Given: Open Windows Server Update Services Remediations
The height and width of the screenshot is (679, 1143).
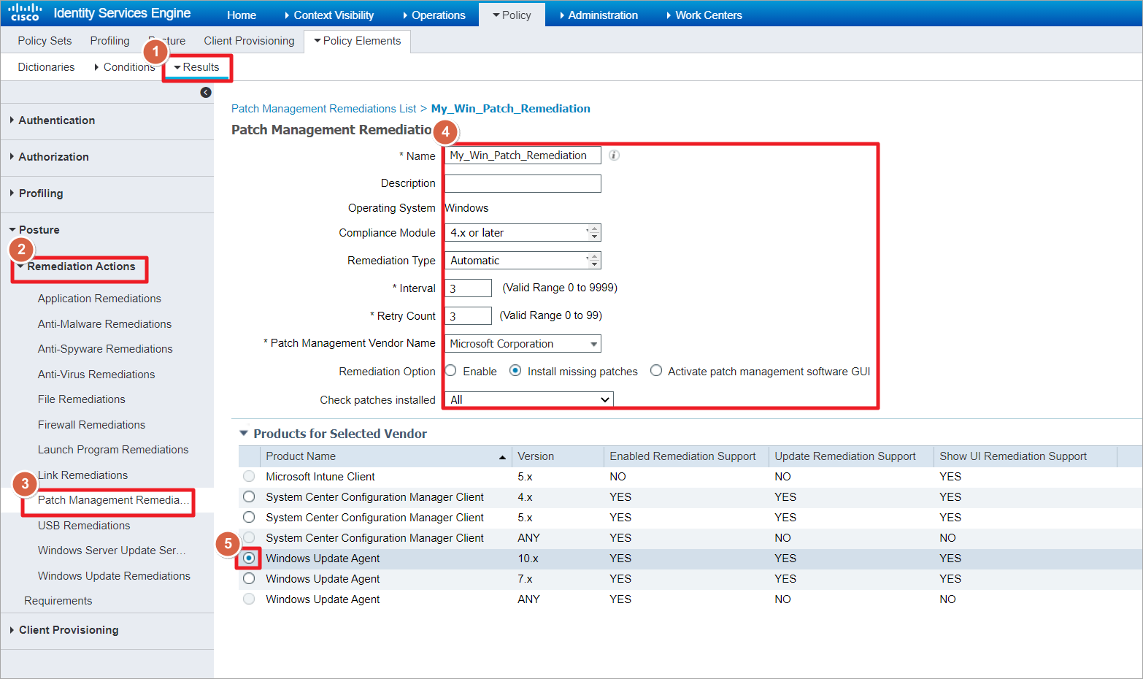Looking at the screenshot, I should click(x=112, y=551).
